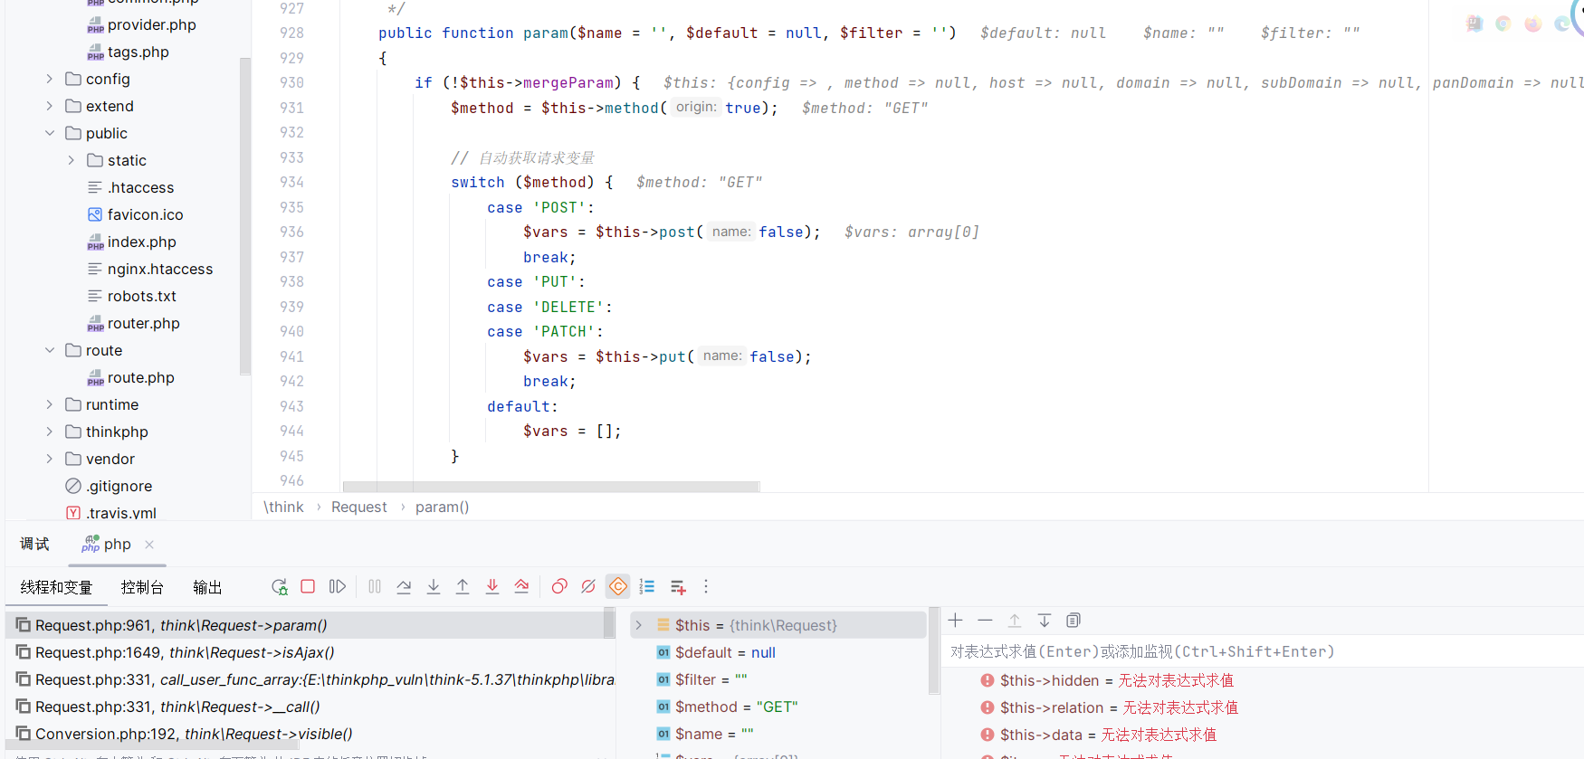
Task: Open in built-in IntelliJ preview browser
Action: pyautogui.click(x=1474, y=24)
